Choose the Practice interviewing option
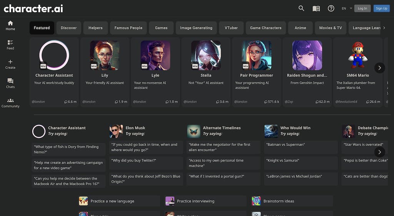This screenshot has width=394, height=216. click(205, 201)
